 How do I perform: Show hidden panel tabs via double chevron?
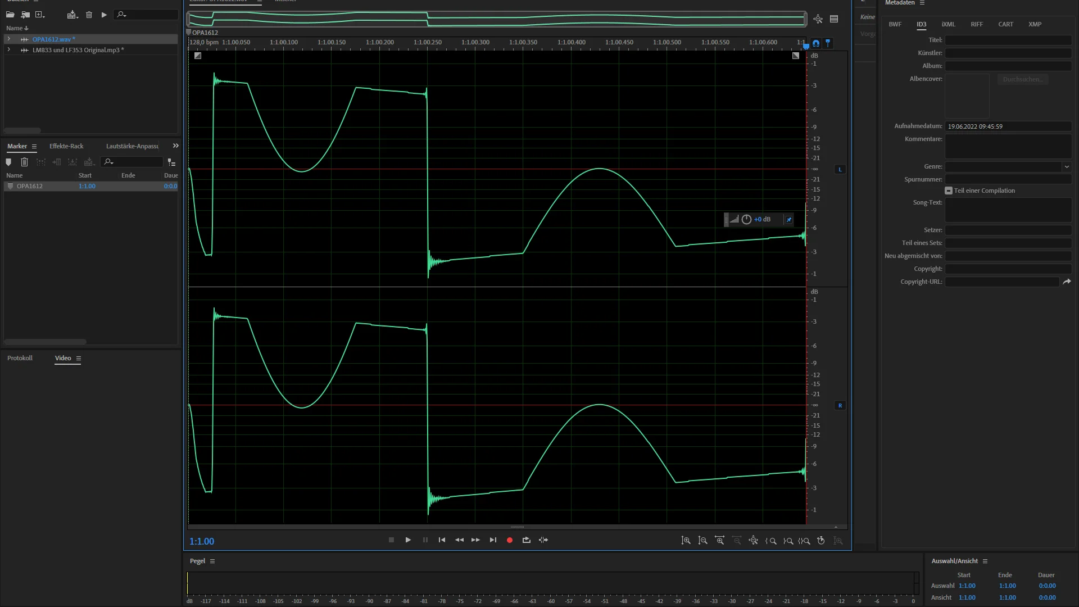tap(175, 146)
